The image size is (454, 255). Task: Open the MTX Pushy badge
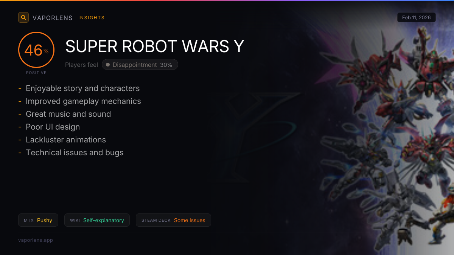point(38,220)
